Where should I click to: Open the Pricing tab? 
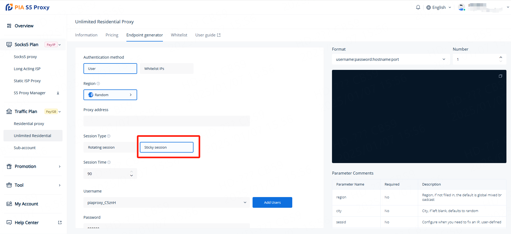pyautogui.click(x=112, y=35)
